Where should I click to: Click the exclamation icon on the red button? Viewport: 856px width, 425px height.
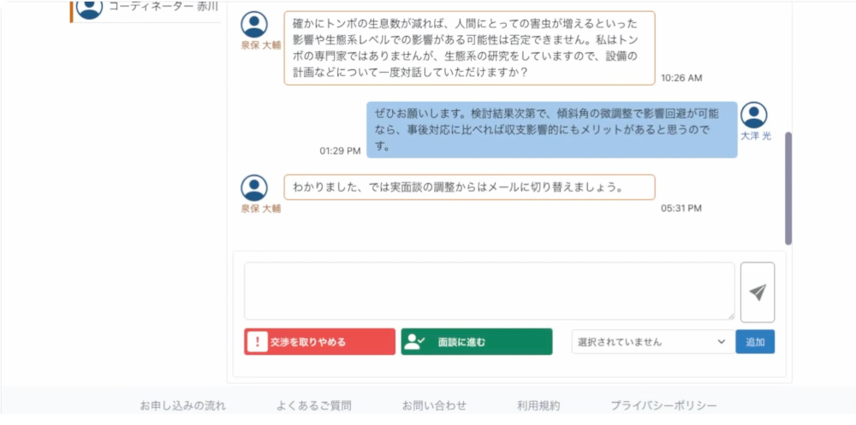(x=257, y=342)
